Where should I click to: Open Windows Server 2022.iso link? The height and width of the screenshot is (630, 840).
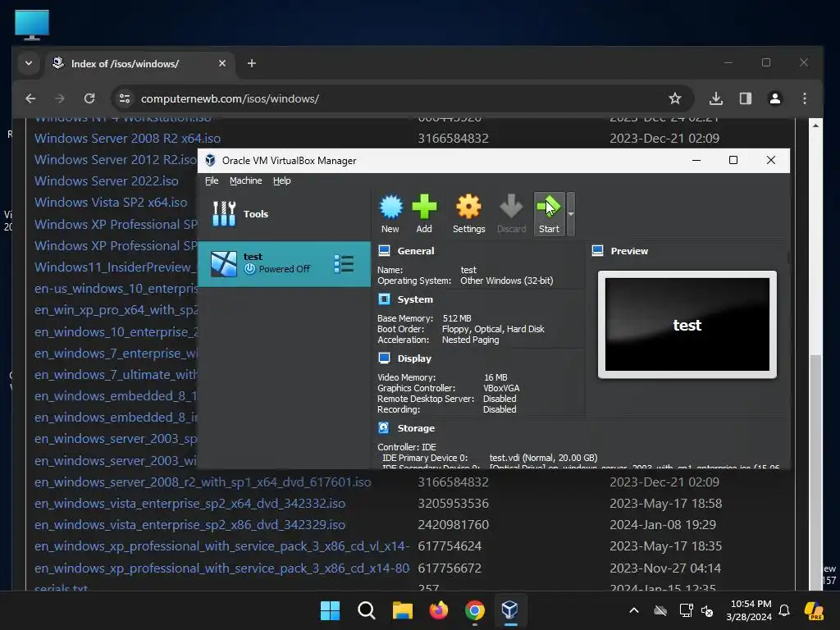(x=107, y=181)
